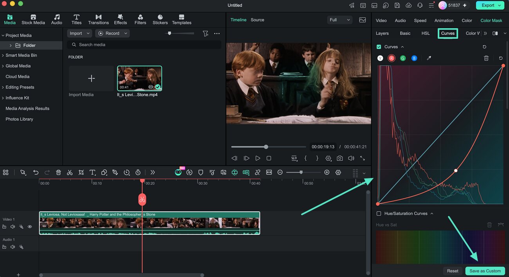Select the green curve channel

click(403, 58)
